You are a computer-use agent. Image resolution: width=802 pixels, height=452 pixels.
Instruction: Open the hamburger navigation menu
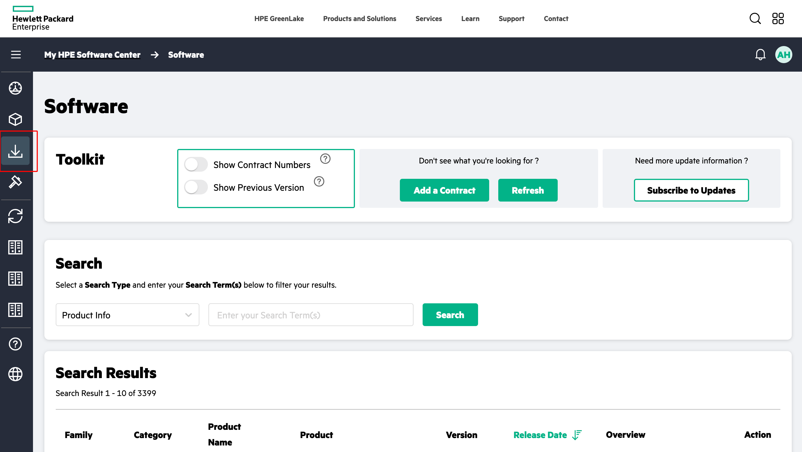16,55
